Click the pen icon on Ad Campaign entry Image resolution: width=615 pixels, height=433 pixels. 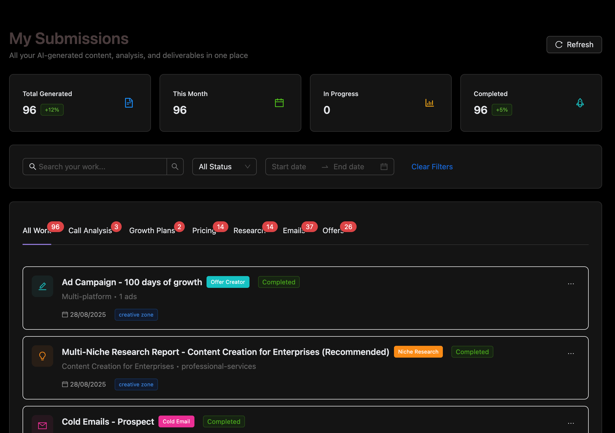42,286
